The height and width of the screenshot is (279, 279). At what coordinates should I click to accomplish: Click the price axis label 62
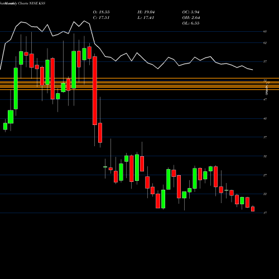[265, 43]
